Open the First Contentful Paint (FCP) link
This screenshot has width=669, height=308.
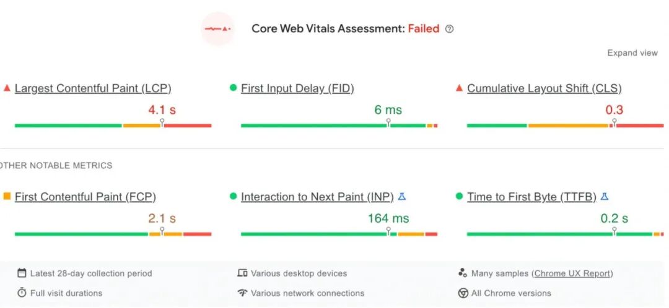click(85, 197)
